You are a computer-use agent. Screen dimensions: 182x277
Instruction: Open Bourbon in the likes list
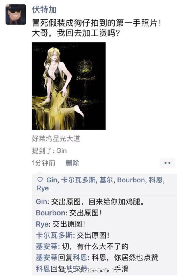point(131,180)
